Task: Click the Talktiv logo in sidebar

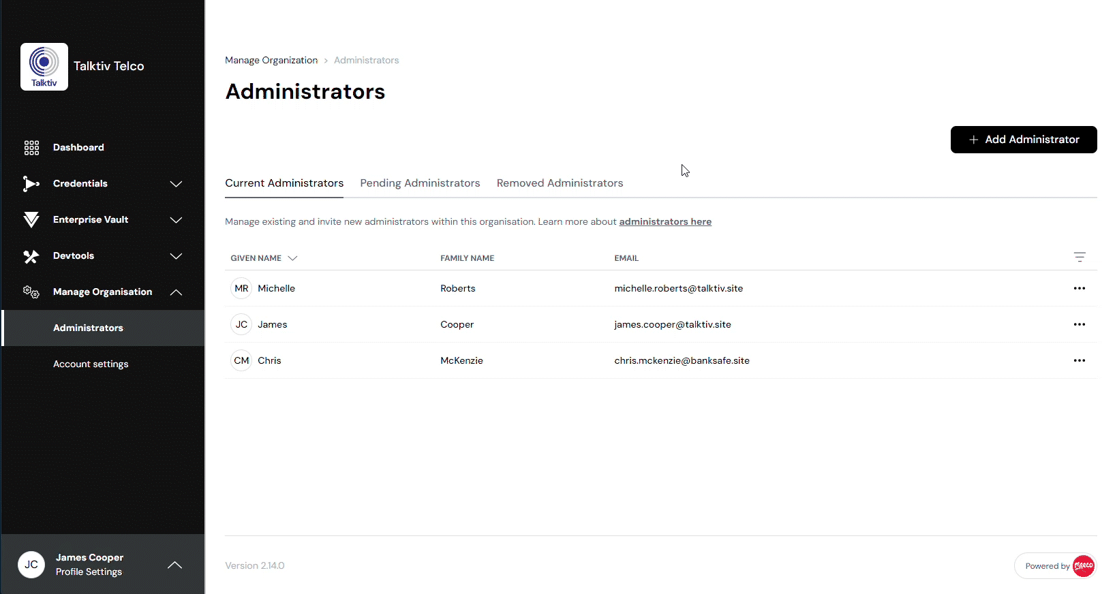Action: pos(44,67)
